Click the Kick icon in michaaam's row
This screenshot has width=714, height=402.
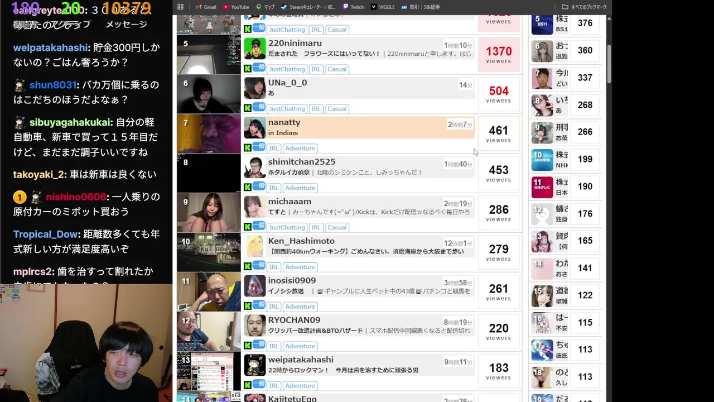point(248,227)
